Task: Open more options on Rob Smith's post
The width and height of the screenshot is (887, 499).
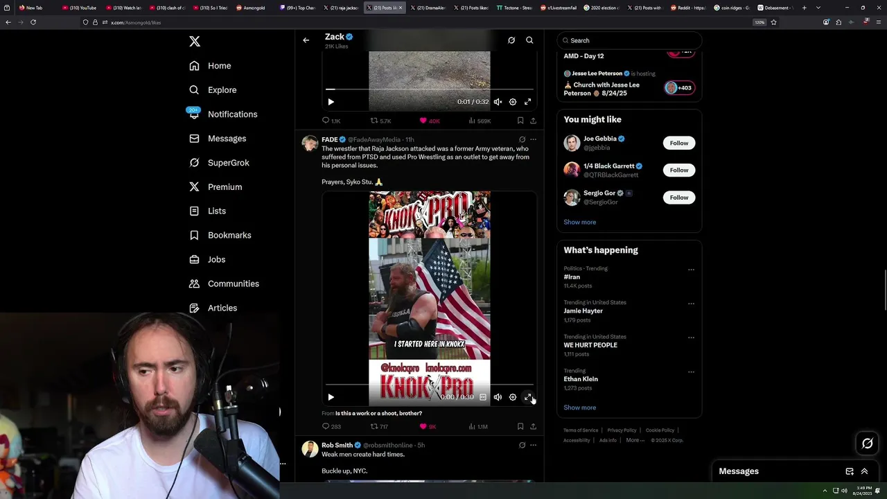Action: pyautogui.click(x=533, y=445)
